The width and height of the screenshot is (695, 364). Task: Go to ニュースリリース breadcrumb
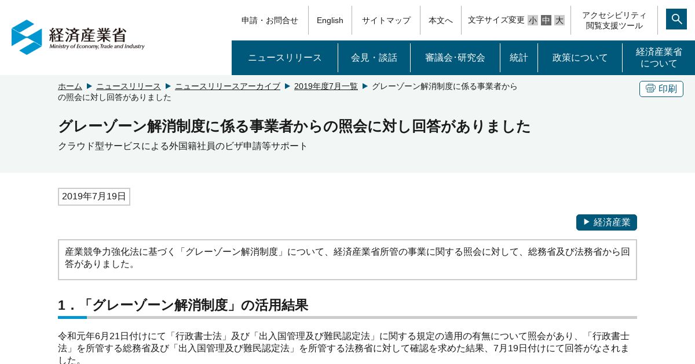[x=129, y=86]
